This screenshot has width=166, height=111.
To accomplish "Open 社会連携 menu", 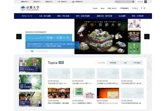I will click(122, 16).
